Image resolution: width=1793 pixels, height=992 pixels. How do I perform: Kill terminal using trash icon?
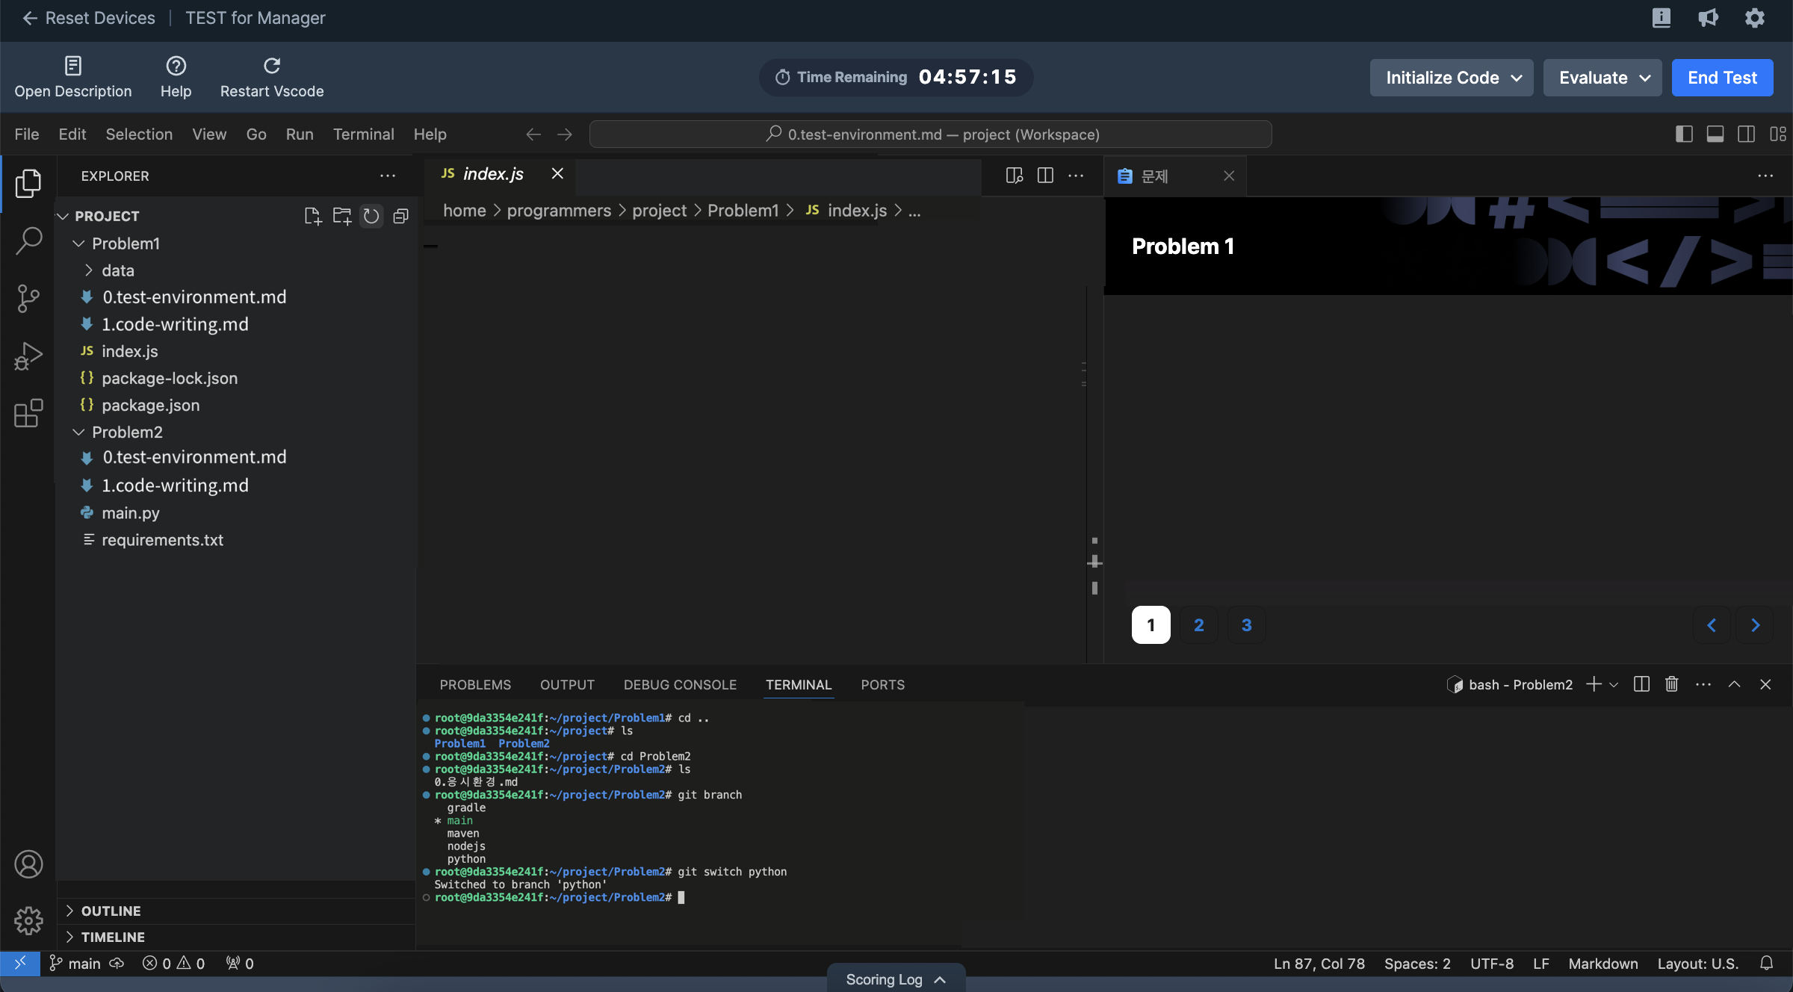click(1672, 684)
